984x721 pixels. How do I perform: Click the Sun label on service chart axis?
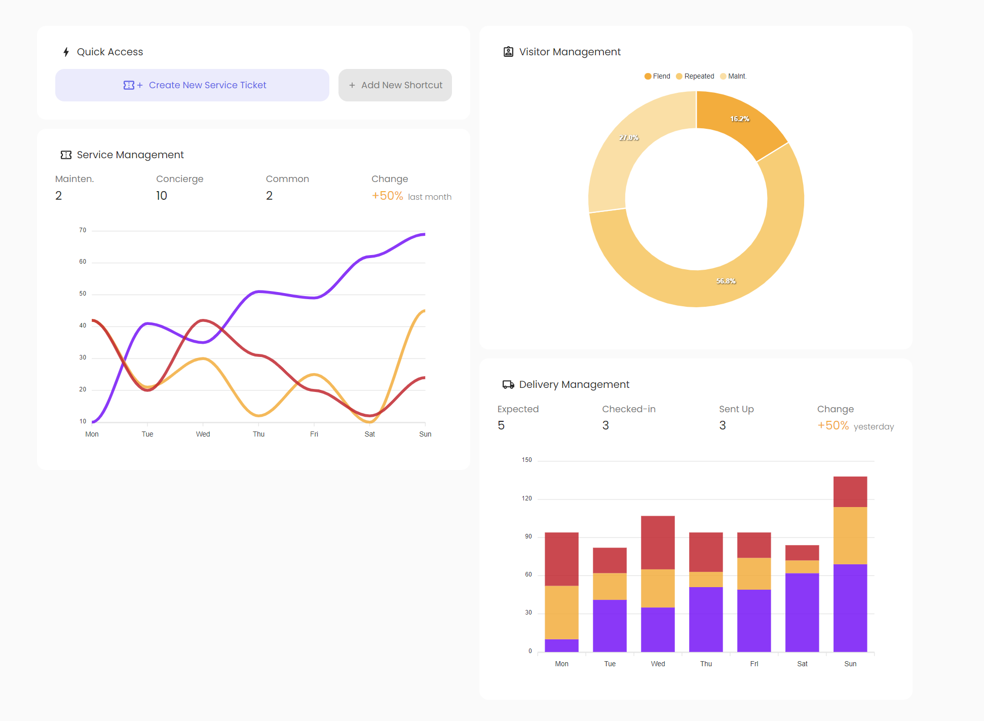[x=425, y=434]
